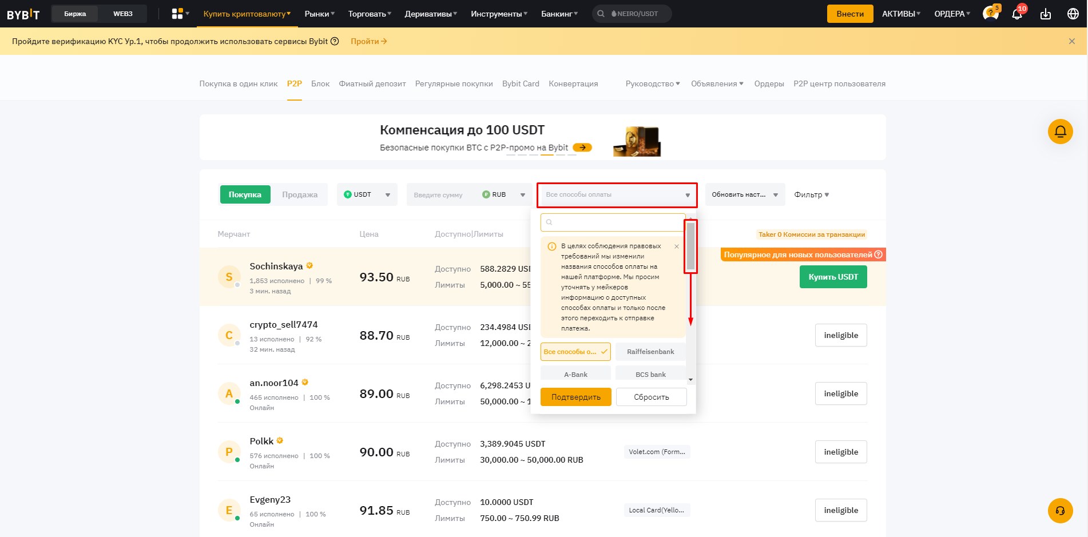Click the orange bell floating button

(x=1060, y=132)
